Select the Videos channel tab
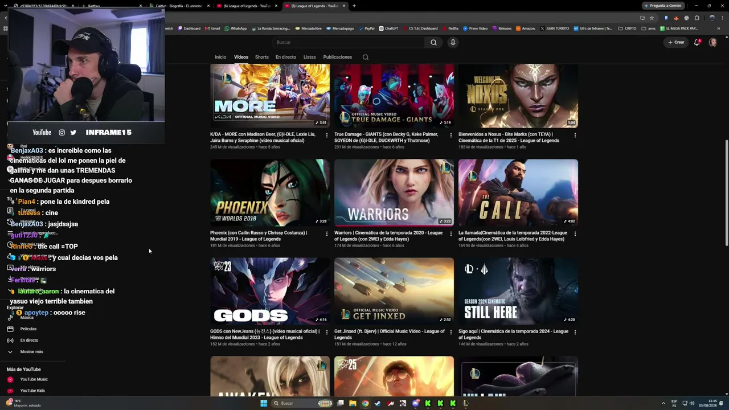 pyautogui.click(x=241, y=57)
